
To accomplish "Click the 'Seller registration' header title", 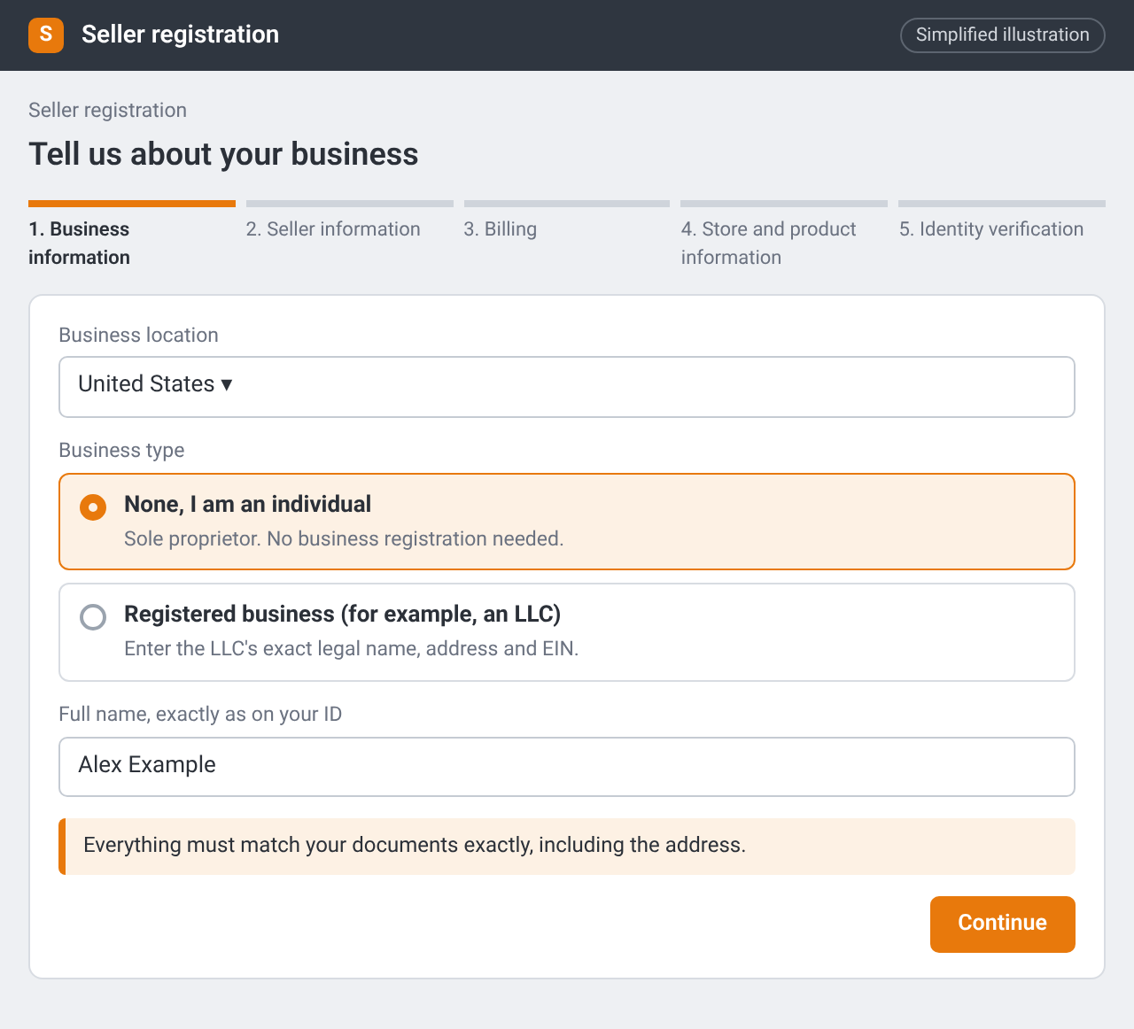I will (181, 35).
